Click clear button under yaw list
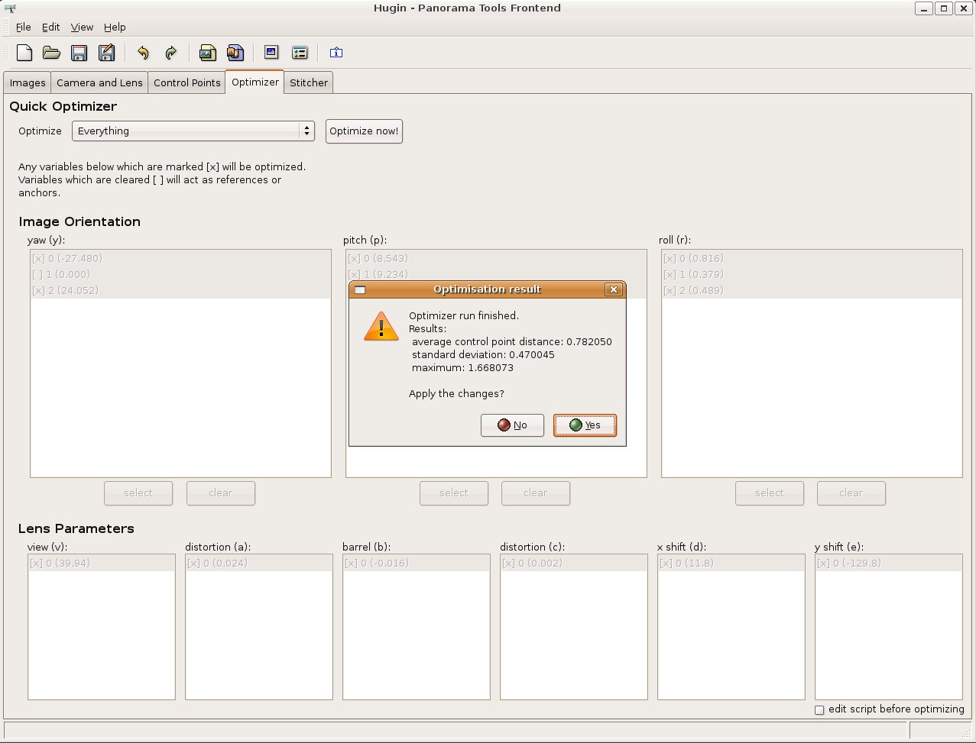The height and width of the screenshot is (743, 976). point(221,493)
